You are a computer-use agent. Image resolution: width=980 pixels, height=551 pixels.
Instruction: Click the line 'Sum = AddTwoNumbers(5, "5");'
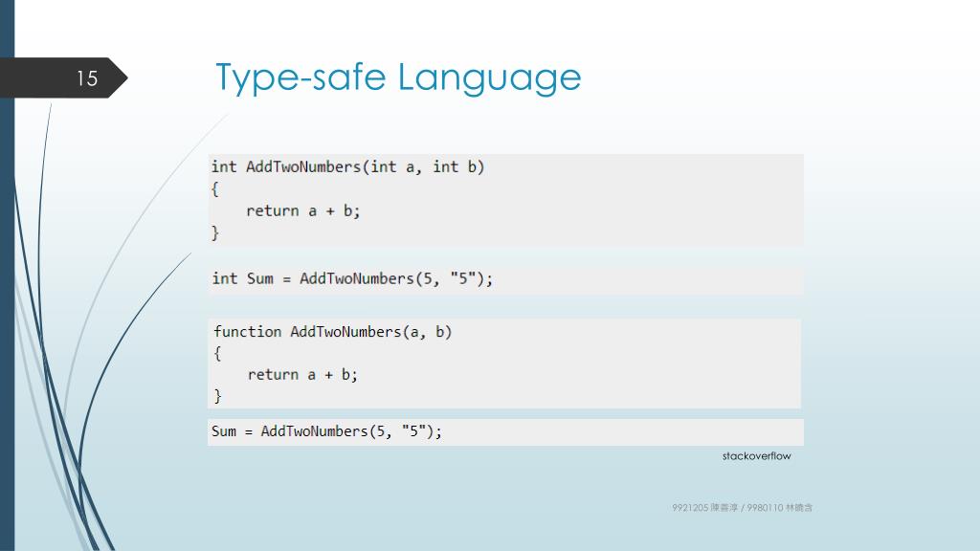point(326,431)
